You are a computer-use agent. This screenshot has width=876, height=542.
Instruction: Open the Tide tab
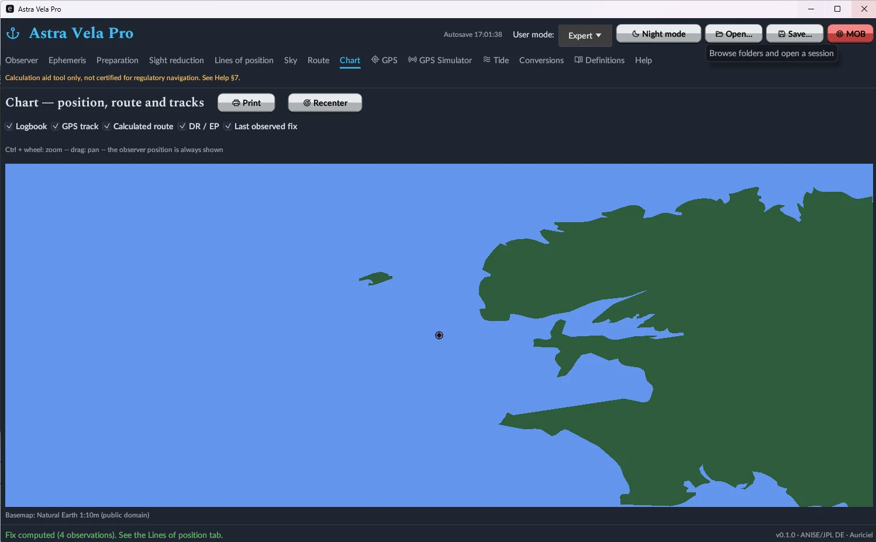[496, 60]
